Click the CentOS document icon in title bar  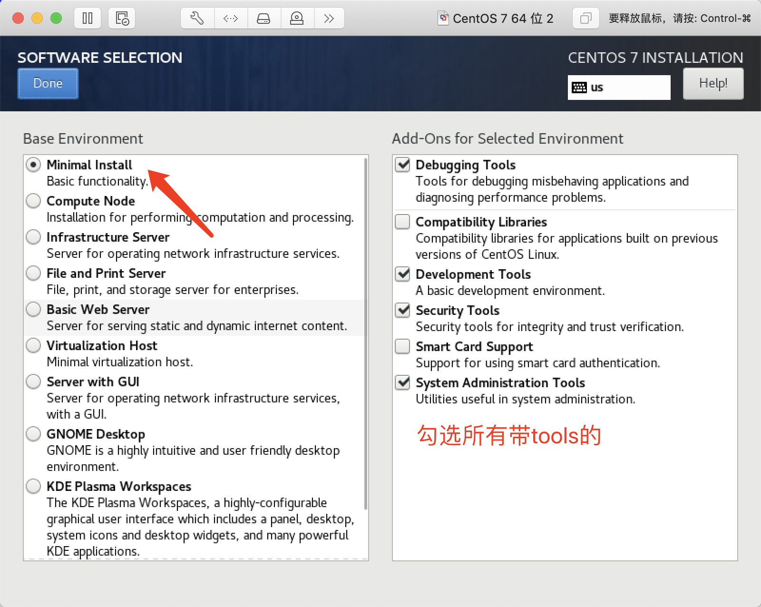pos(443,18)
